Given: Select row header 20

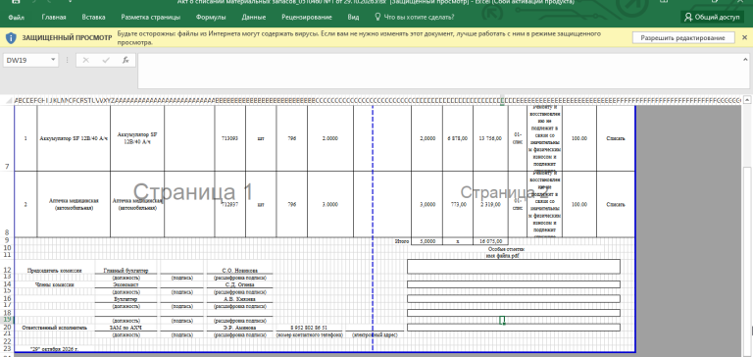Looking at the screenshot, I should 7,328.
